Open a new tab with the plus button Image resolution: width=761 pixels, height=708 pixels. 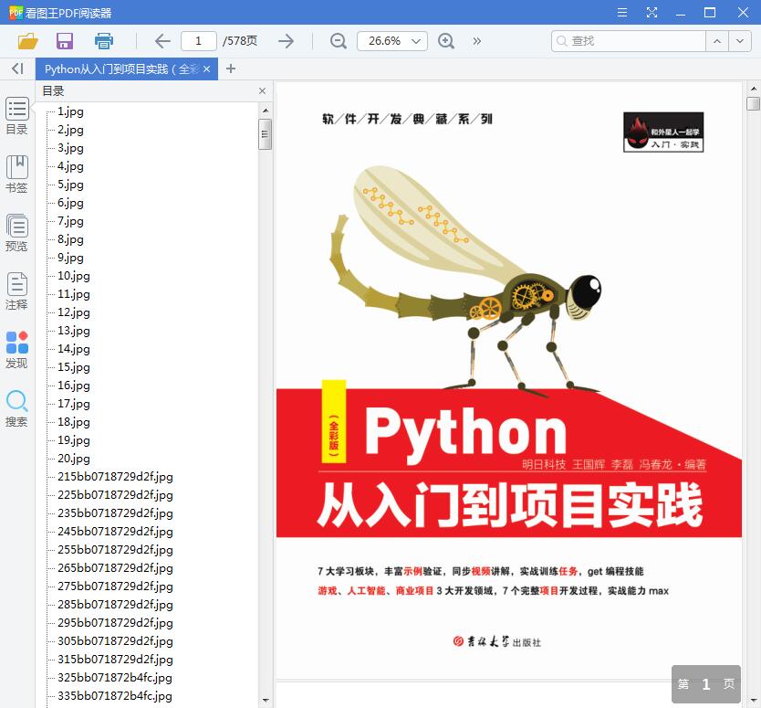click(x=232, y=68)
